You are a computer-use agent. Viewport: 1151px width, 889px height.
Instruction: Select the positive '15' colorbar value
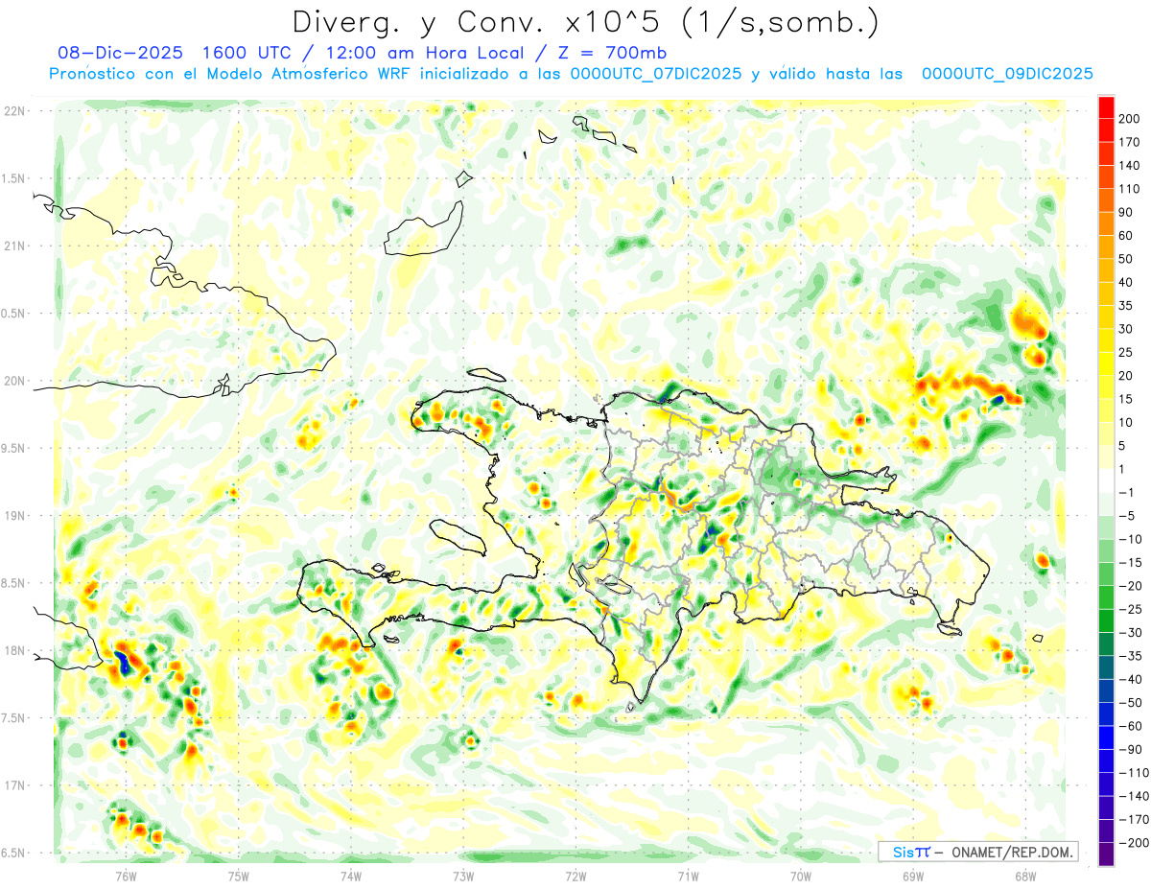[x=1126, y=399]
